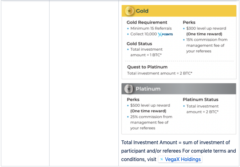Click the small icon beside VegaX Holdings
Screen dimensions: 240x167
pyautogui.click(x=162, y=159)
